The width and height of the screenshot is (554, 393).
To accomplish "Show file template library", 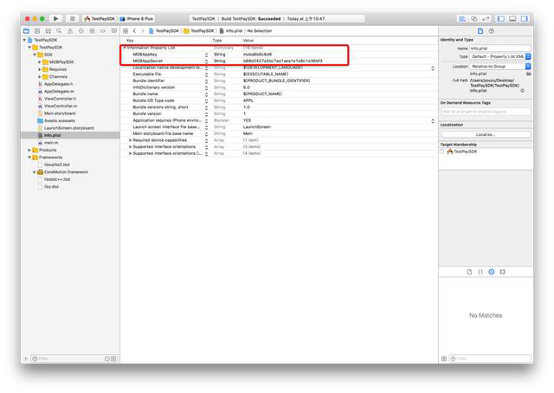I will tap(469, 272).
